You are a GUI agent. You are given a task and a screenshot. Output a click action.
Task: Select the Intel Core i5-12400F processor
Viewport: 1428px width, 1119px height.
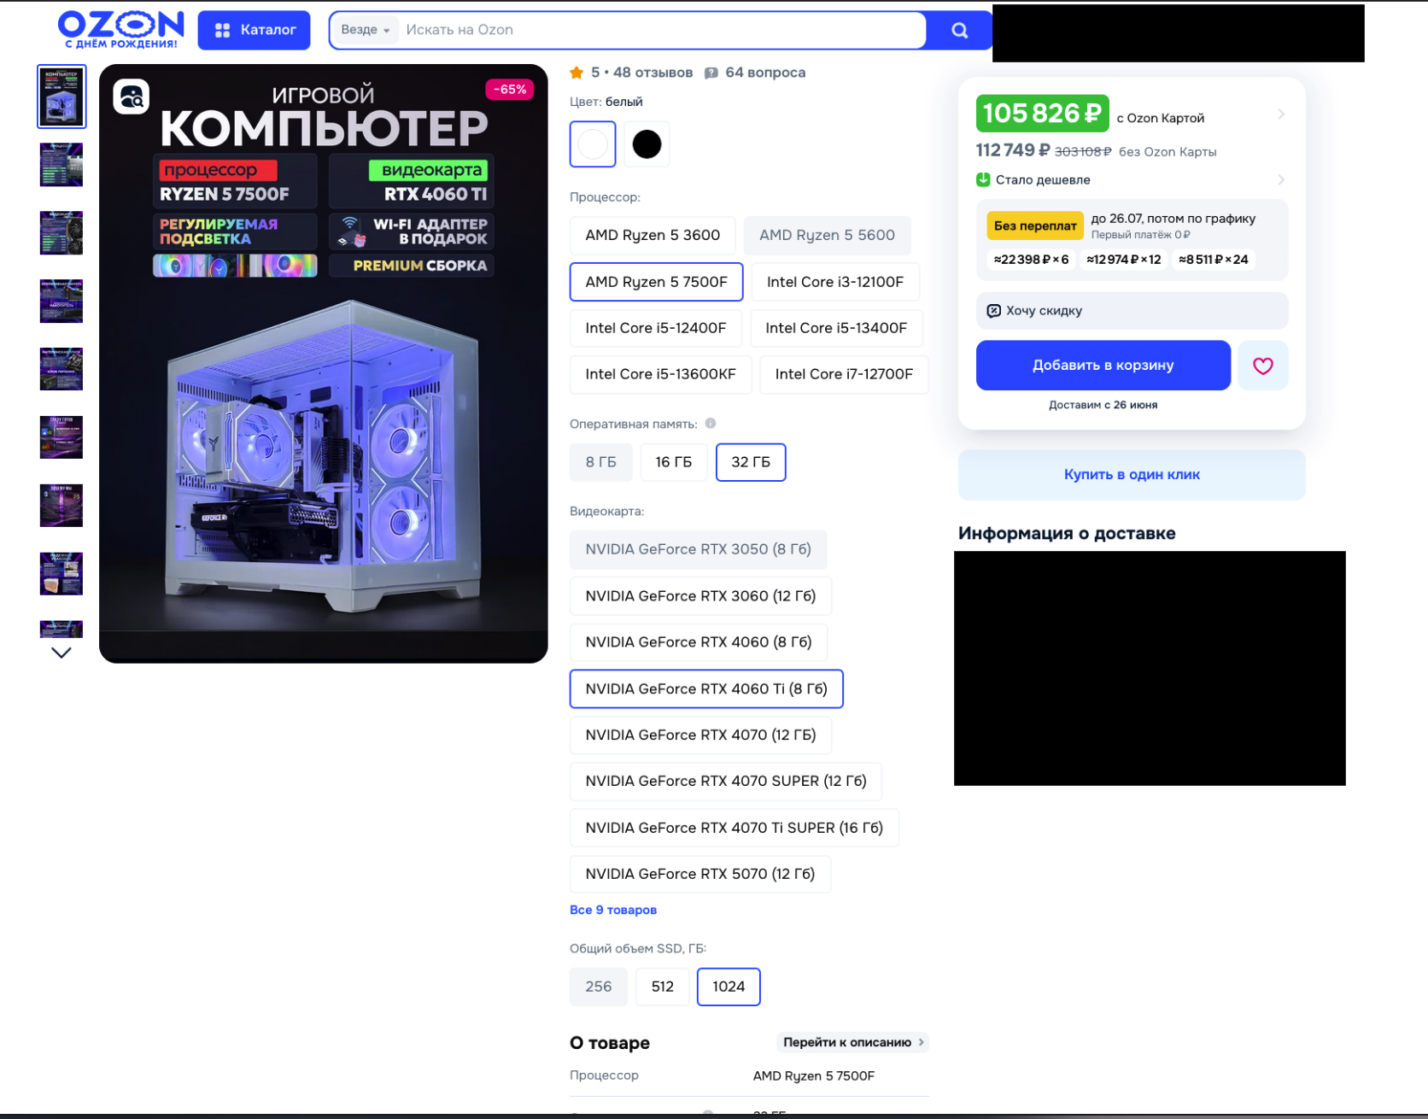655,328
